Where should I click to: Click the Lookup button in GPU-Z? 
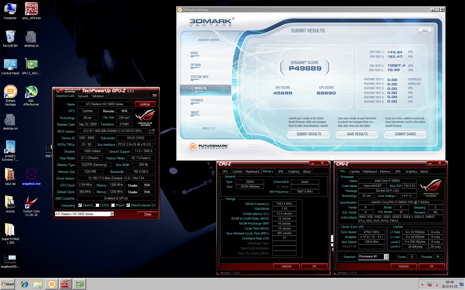click(145, 104)
